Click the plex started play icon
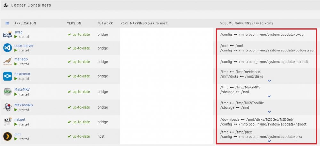The height and width of the screenshot is (146, 320). [x=16, y=139]
